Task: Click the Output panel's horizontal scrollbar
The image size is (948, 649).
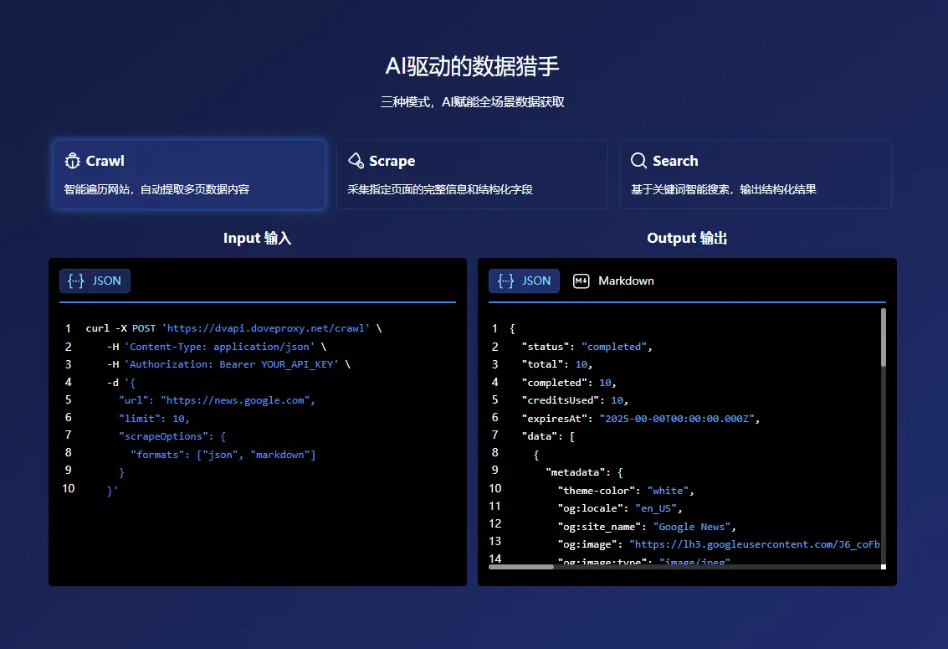Action: coord(520,567)
